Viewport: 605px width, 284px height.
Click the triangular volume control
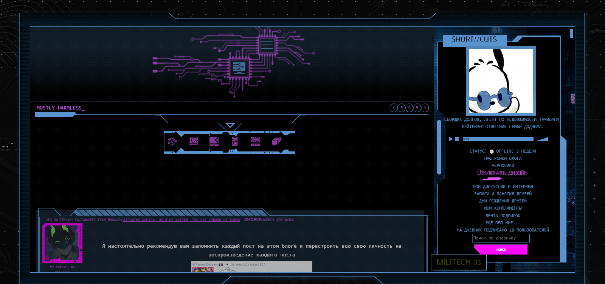pyautogui.click(x=543, y=139)
